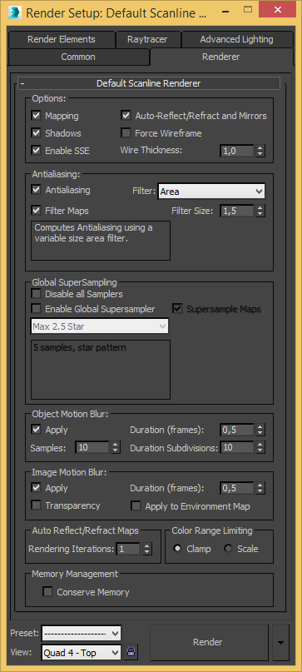This screenshot has width=302, height=672.
Task: Switch to the Render Elements tab
Action: pyautogui.click(x=62, y=39)
